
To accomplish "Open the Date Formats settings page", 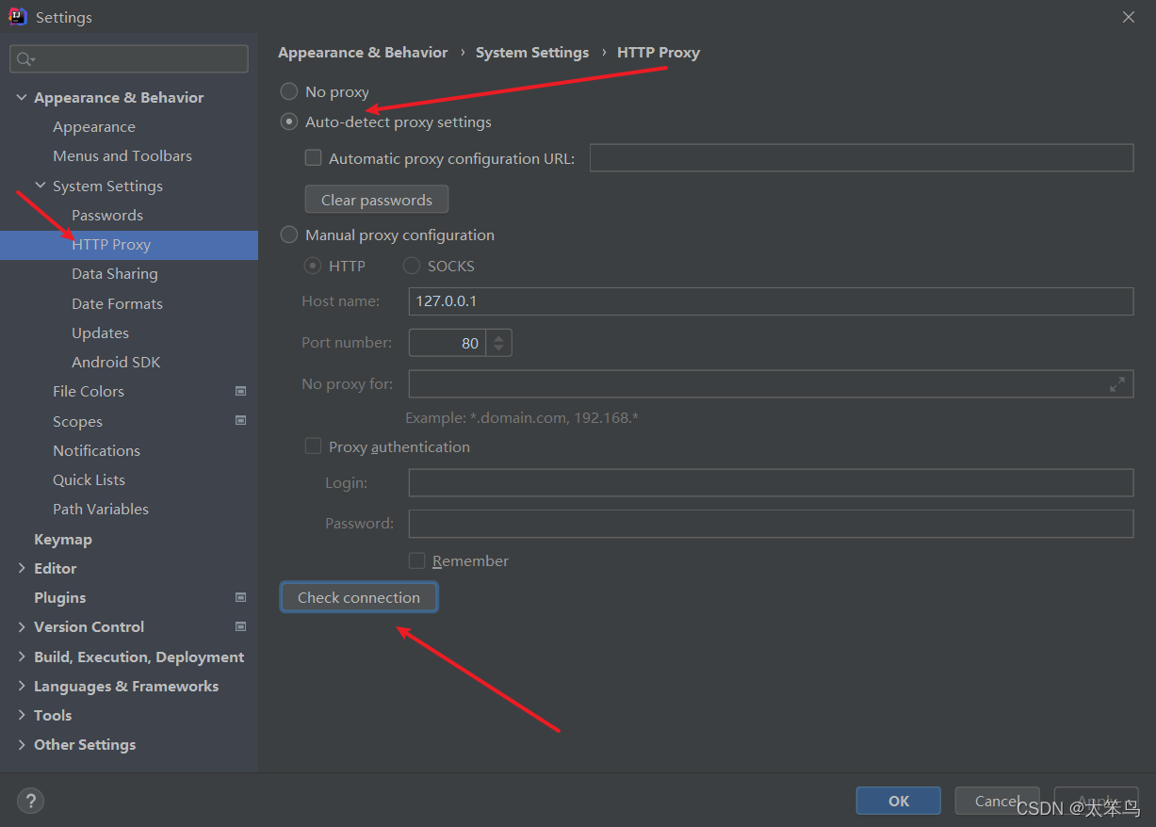I will (x=117, y=303).
